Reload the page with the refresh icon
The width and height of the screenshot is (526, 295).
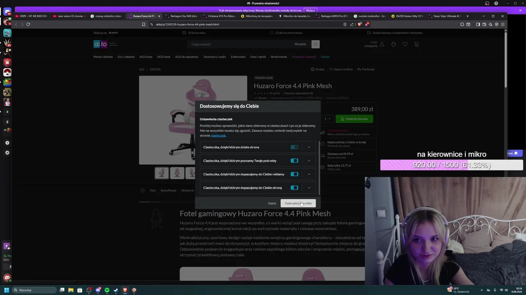tap(28, 24)
